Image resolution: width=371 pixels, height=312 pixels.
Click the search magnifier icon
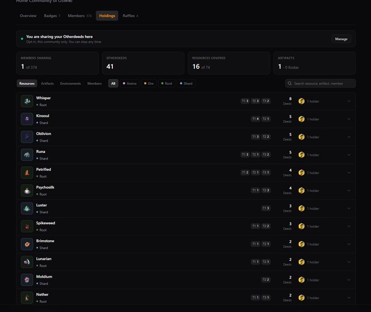290,83
